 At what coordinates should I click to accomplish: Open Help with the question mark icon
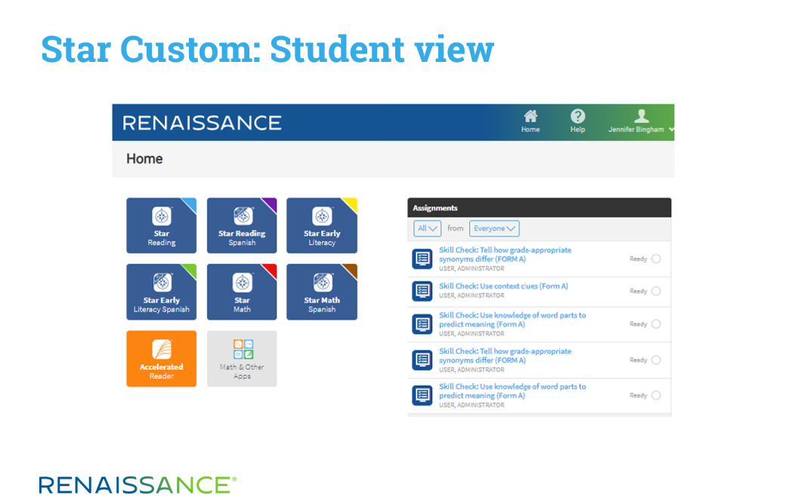coord(577,122)
